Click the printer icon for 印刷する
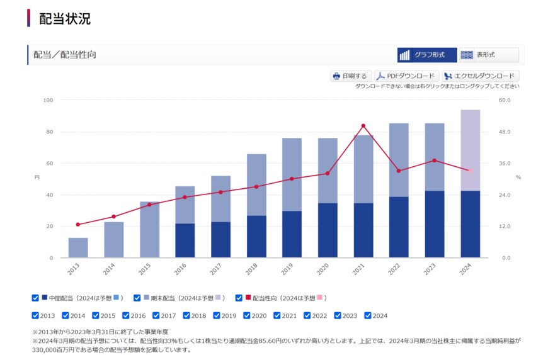Viewport: 548px width, 355px height. pos(336,76)
